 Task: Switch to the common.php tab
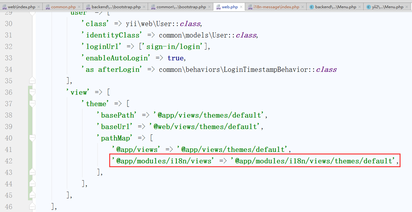(63, 7)
